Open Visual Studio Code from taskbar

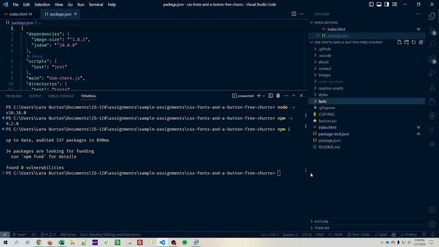pyautogui.click(x=162, y=242)
